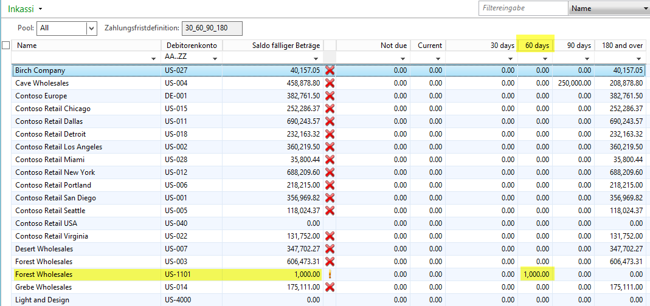Open the Inkassi menu arrow
The height and width of the screenshot is (306, 650).
tap(40, 9)
